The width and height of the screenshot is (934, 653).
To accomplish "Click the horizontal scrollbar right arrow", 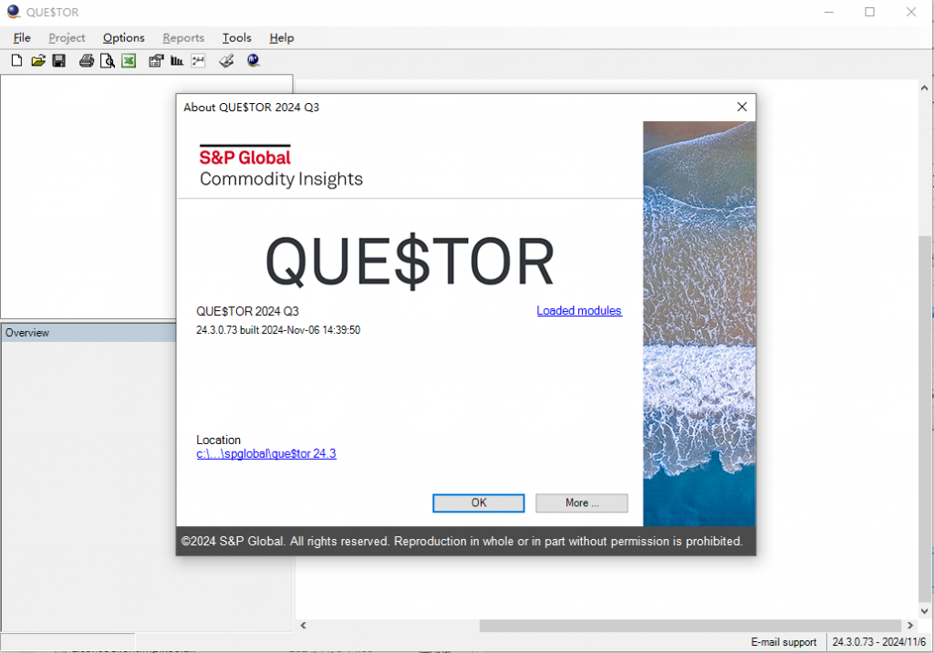I will tap(909, 626).
